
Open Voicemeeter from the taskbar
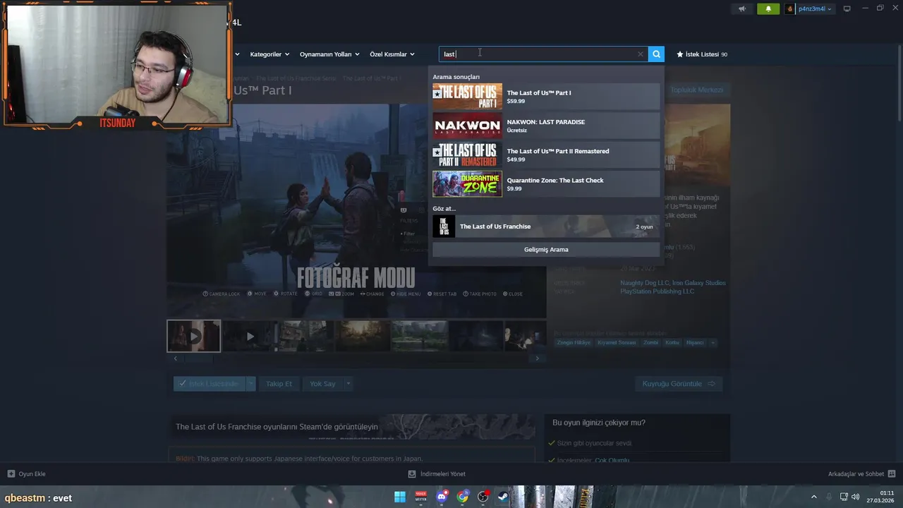point(420,497)
